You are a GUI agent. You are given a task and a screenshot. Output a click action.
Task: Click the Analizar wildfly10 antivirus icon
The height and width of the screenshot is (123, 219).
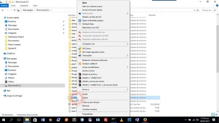pyautogui.click(x=80, y=64)
